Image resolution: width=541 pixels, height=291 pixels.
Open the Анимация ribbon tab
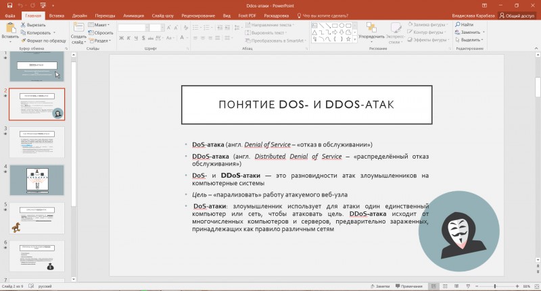coord(133,16)
